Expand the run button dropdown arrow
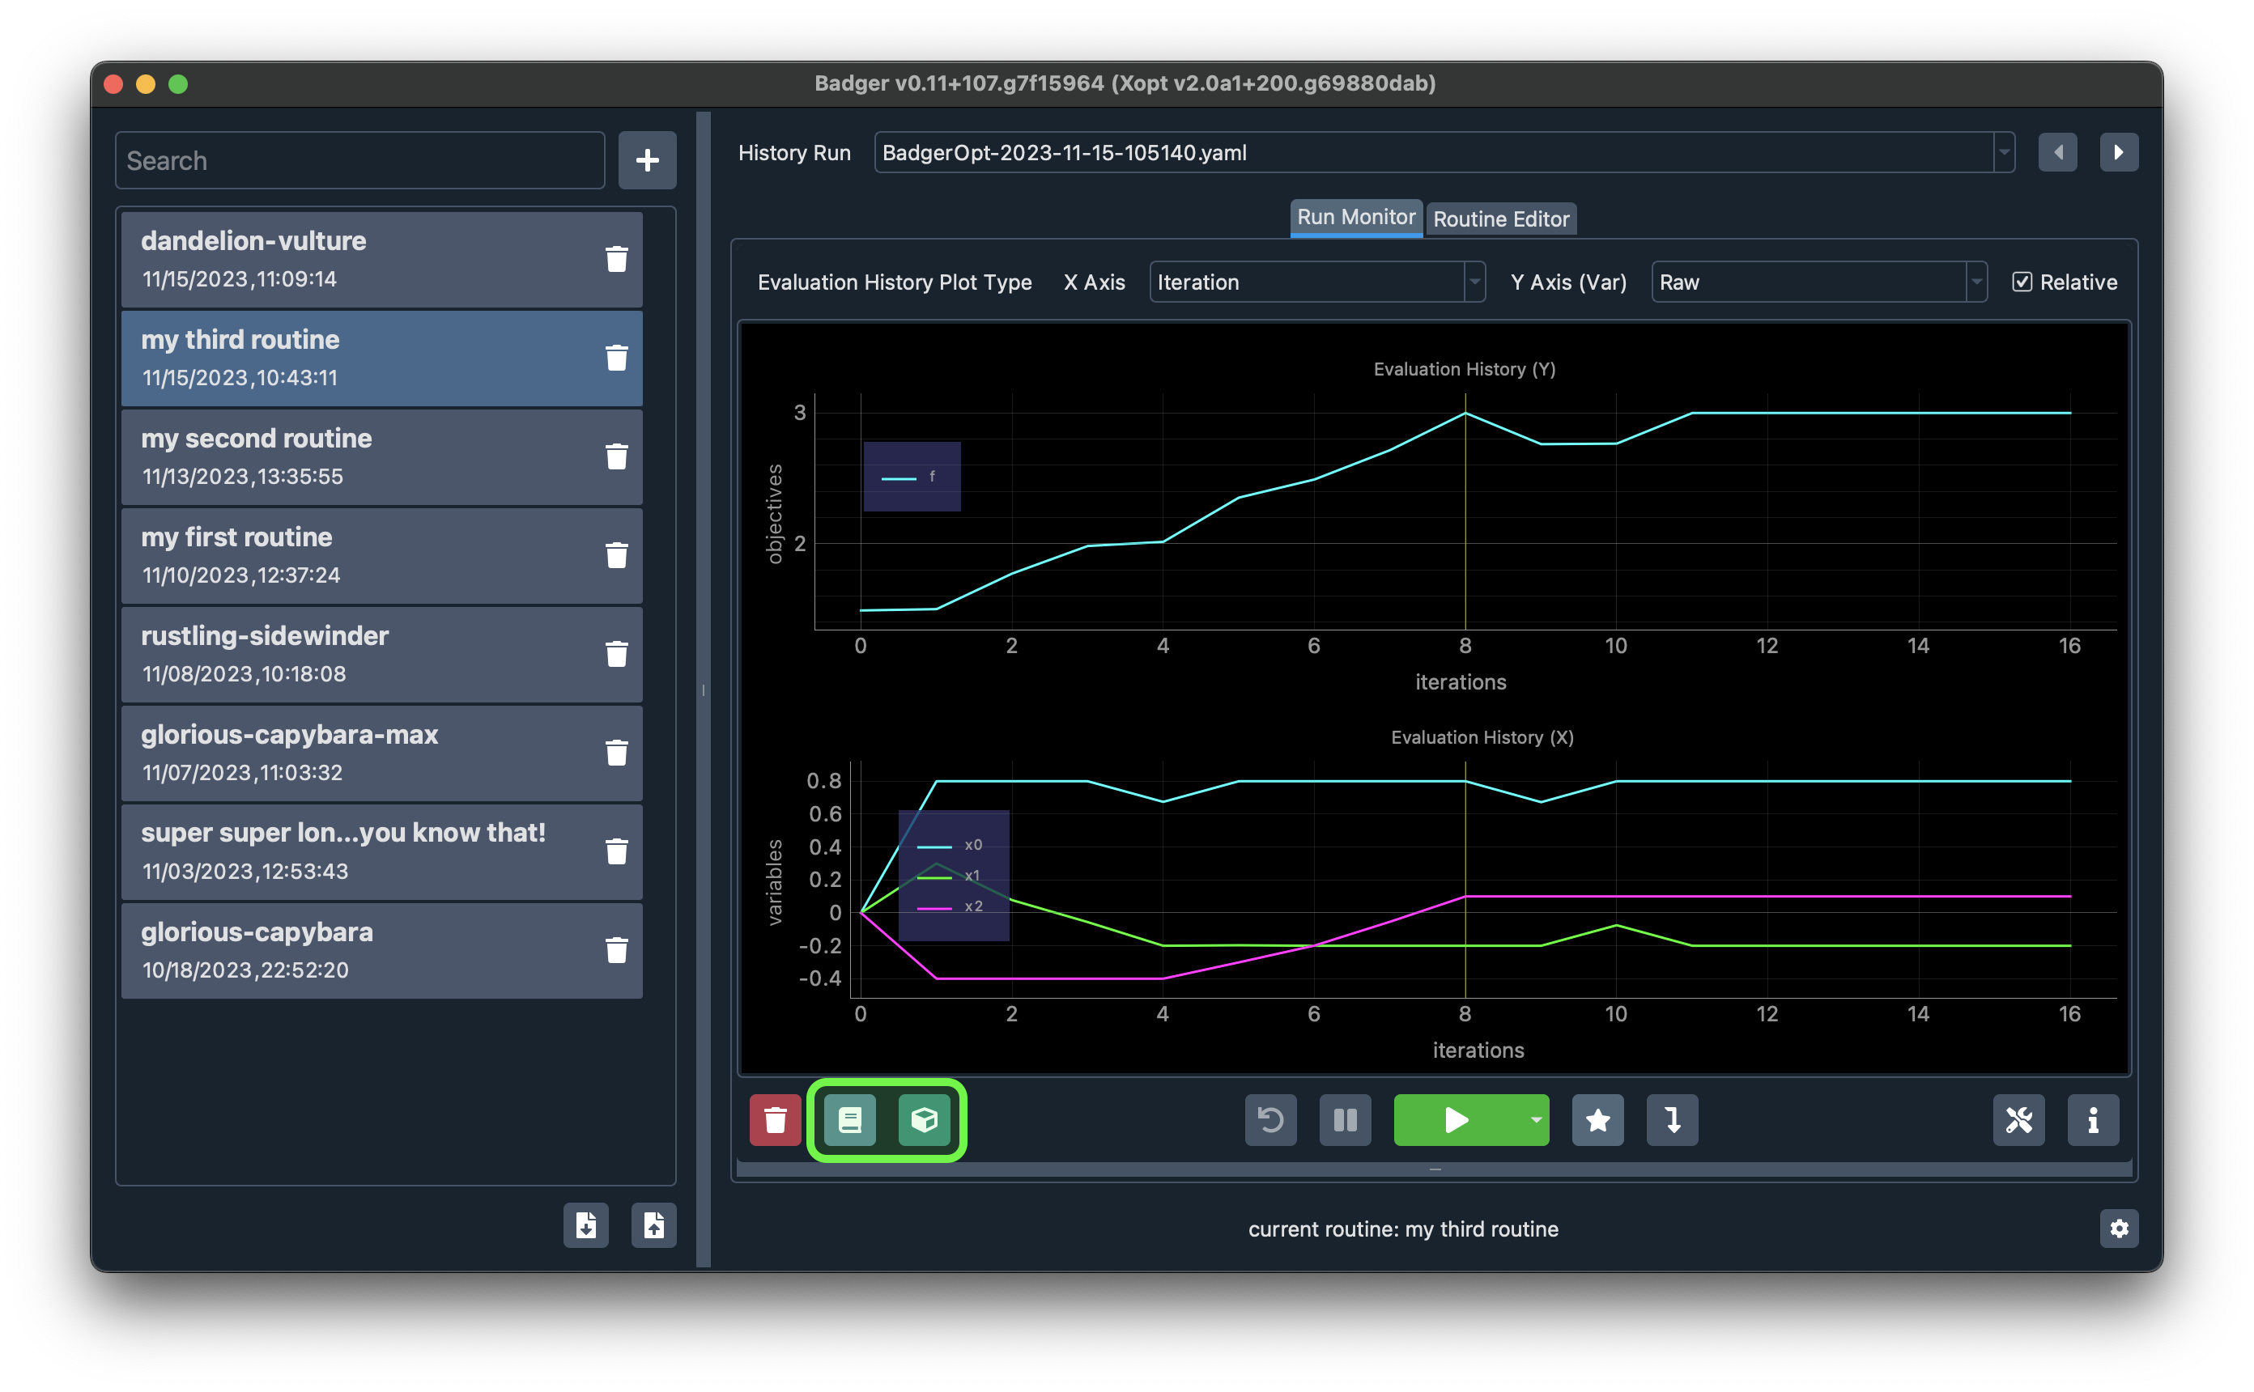This screenshot has height=1392, width=2254. tap(1536, 1120)
